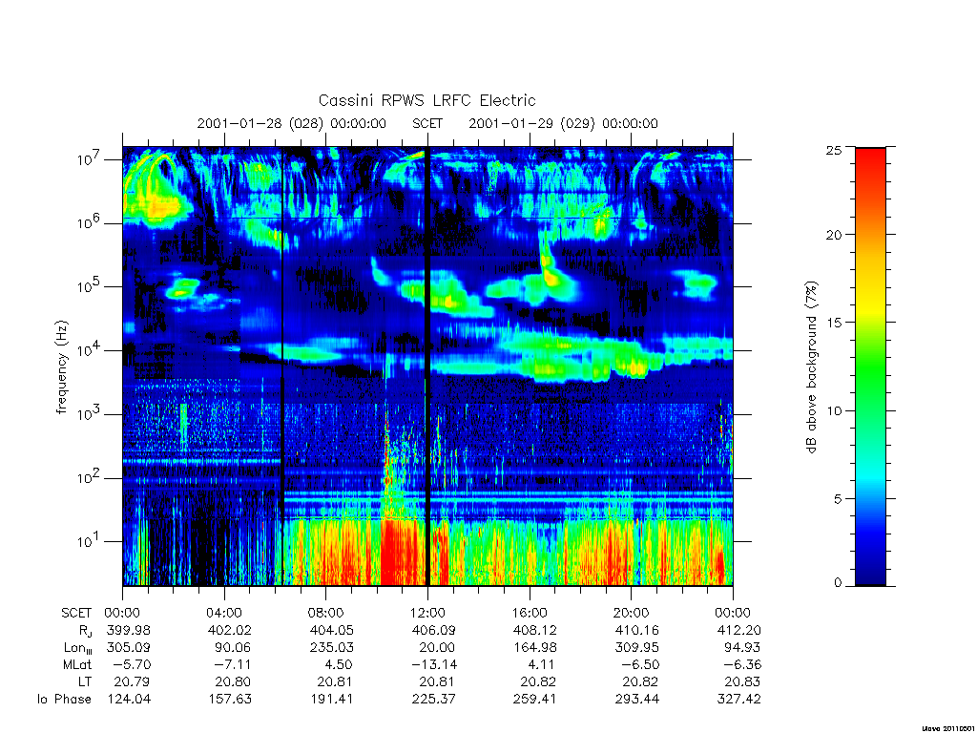The image size is (977, 733).
Task: Click the 'Io Phase' row label
Action: 64,700
